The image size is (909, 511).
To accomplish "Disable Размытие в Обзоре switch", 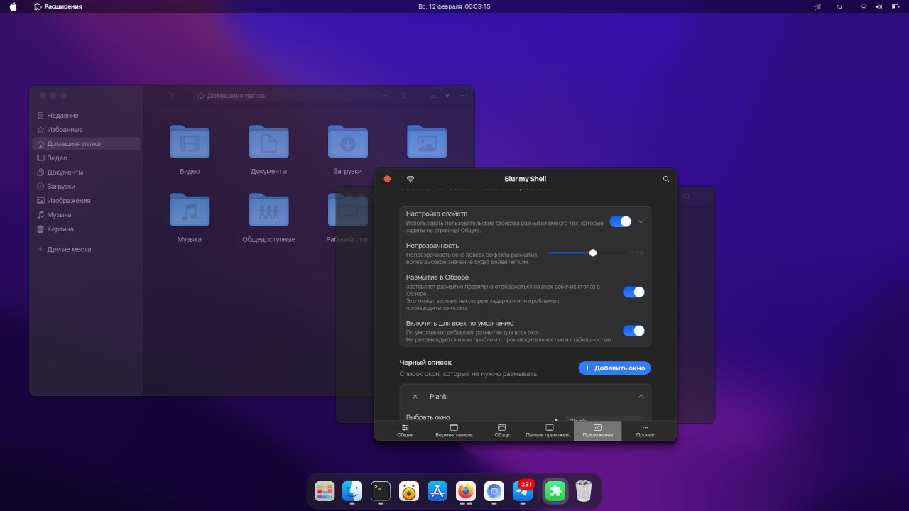I will [x=633, y=292].
